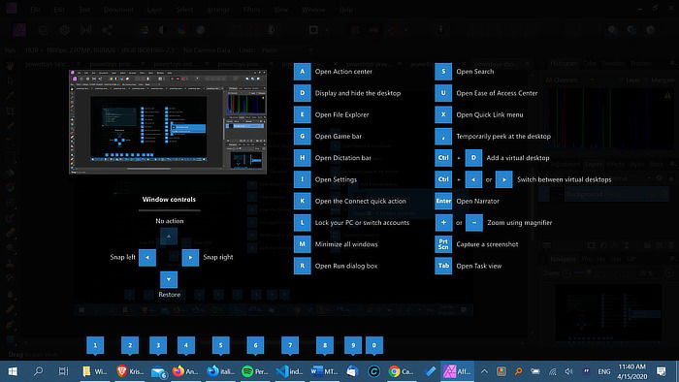The image size is (679, 382).
Task: Open the Action Center notifications icon
Action: click(x=661, y=371)
